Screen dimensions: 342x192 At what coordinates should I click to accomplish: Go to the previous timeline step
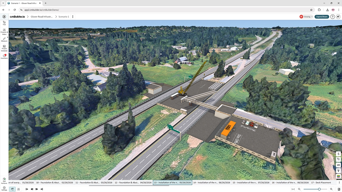[x=32, y=189]
